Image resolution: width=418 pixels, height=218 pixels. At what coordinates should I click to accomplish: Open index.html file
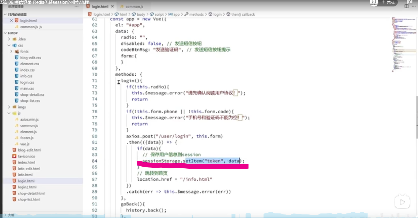pos(26,163)
